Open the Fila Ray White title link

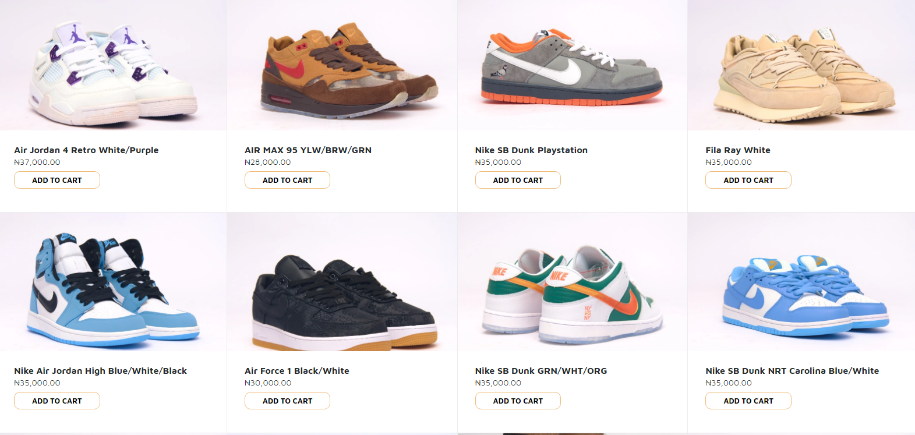pos(738,150)
